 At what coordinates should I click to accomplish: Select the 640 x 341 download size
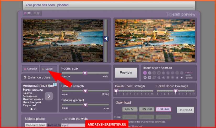click(x=129, y=109)
